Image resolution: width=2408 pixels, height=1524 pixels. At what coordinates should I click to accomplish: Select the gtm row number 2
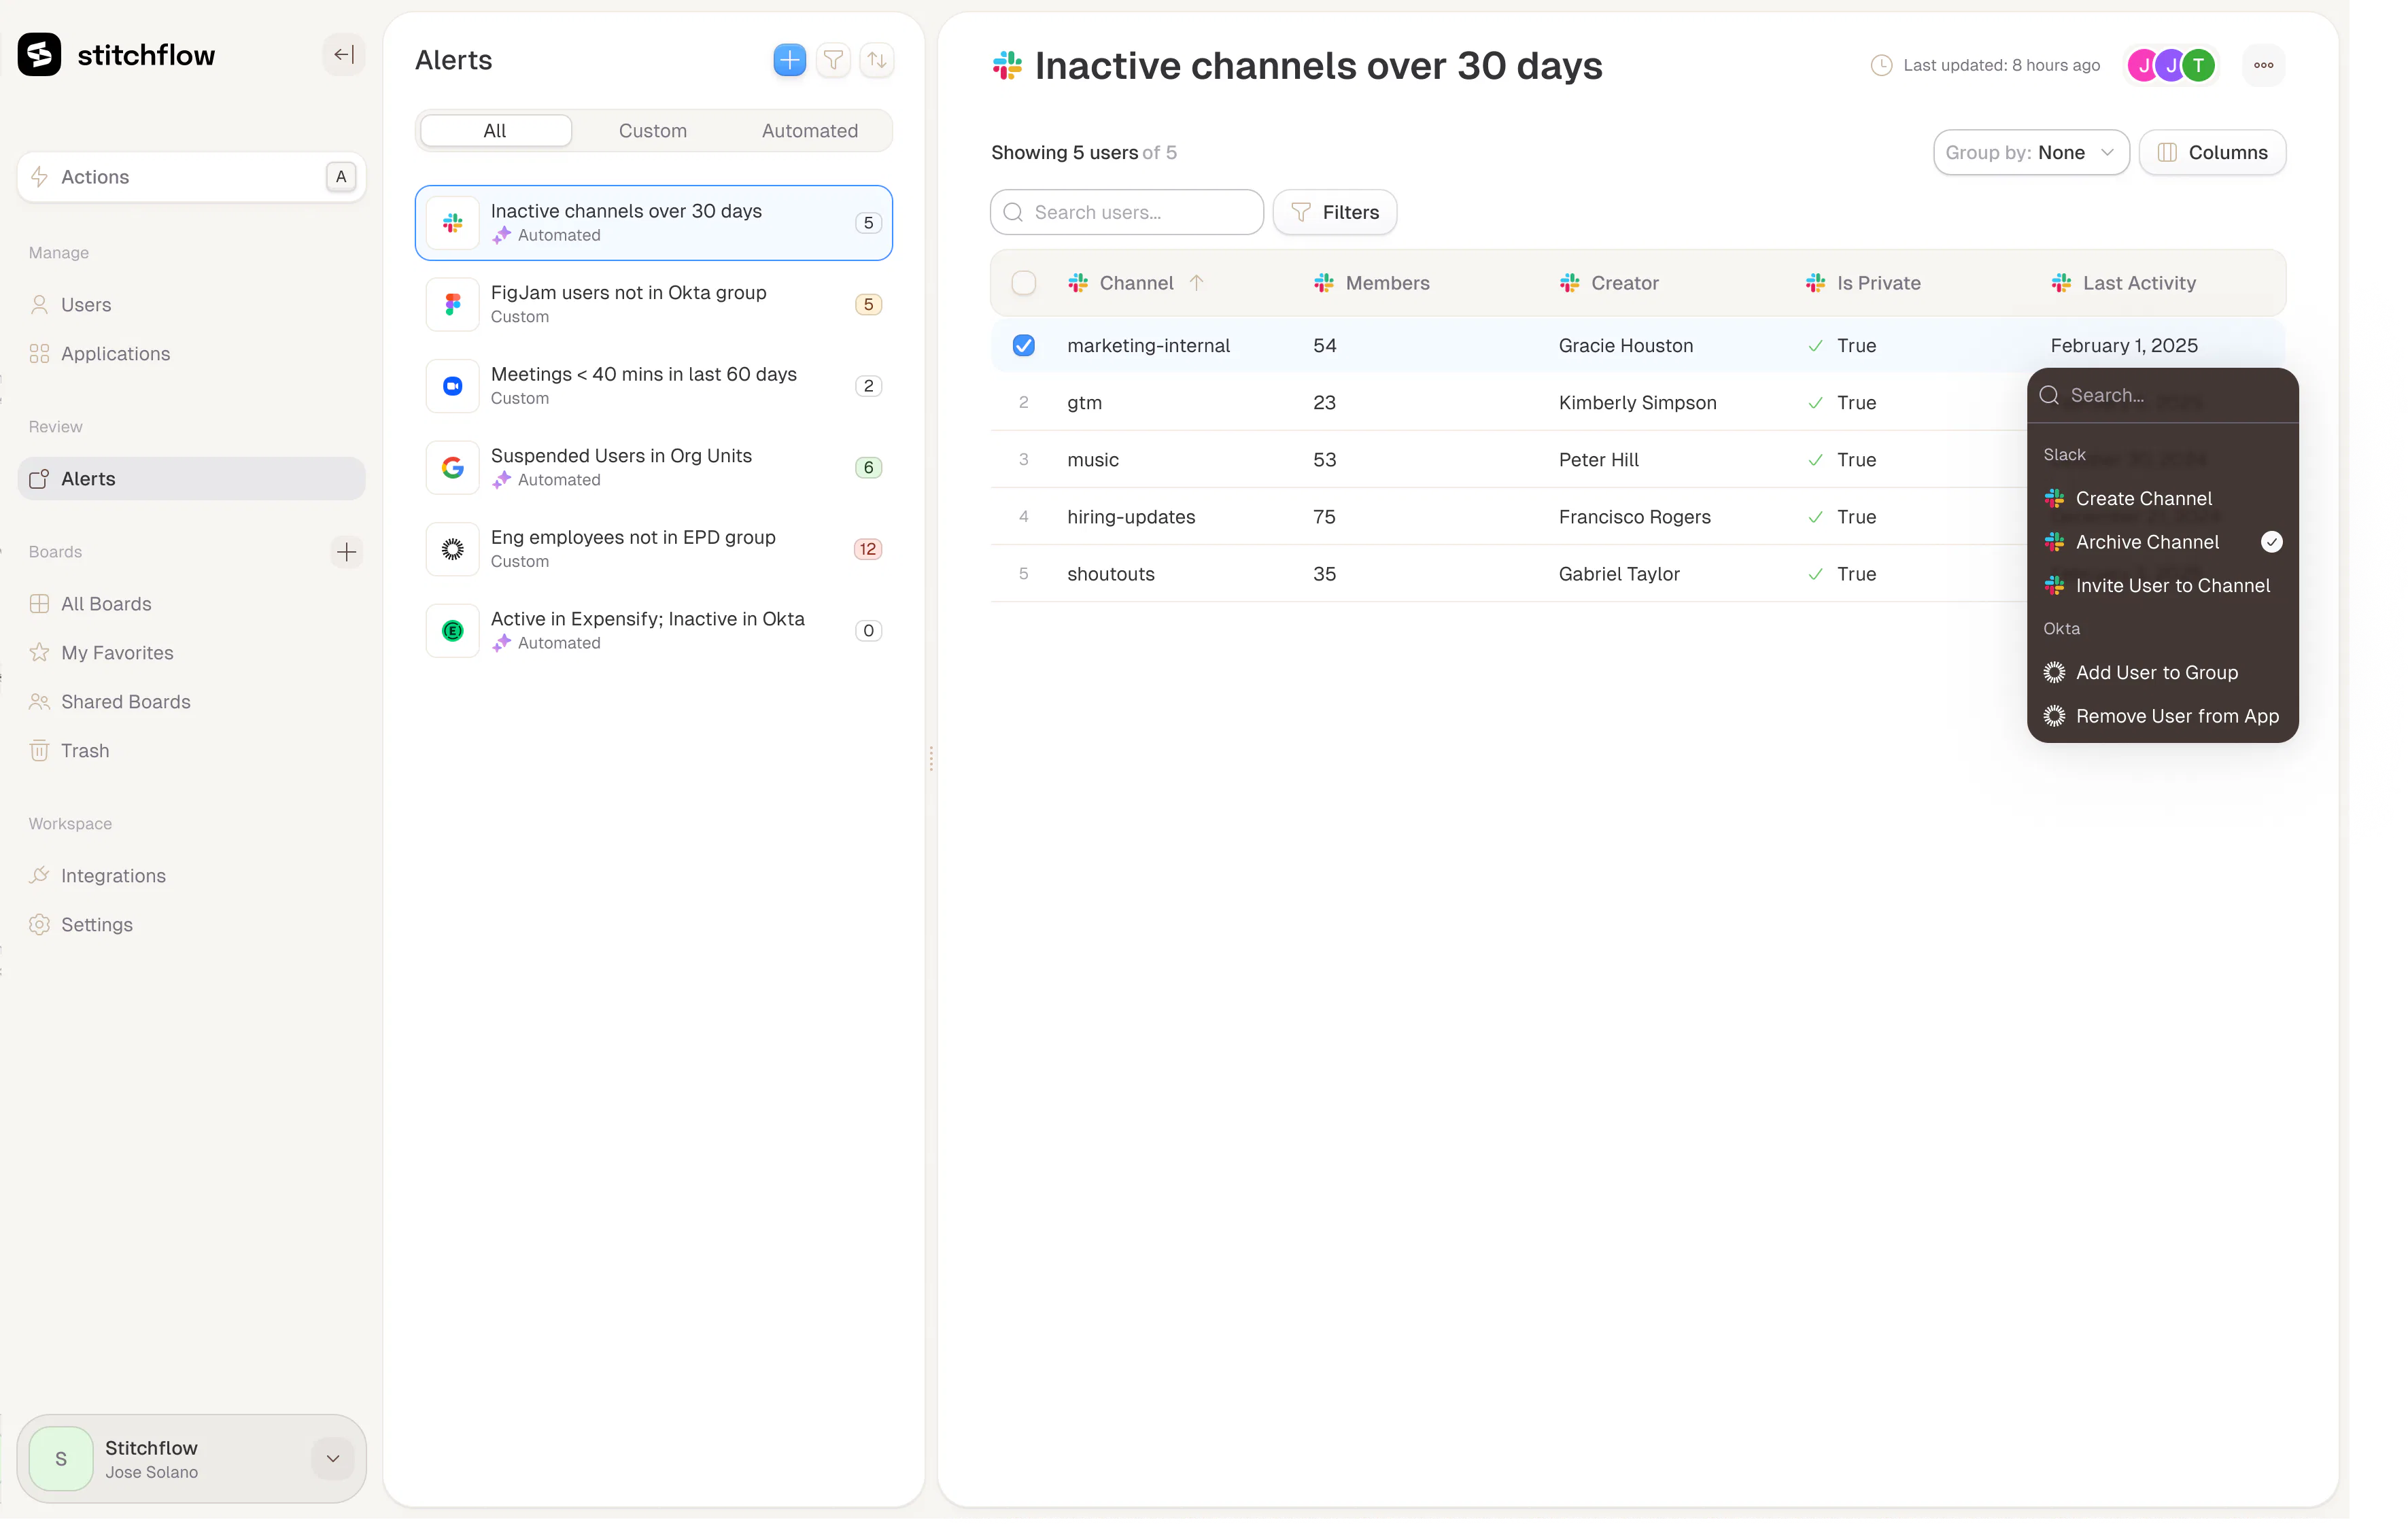[x=1024, y=403]
